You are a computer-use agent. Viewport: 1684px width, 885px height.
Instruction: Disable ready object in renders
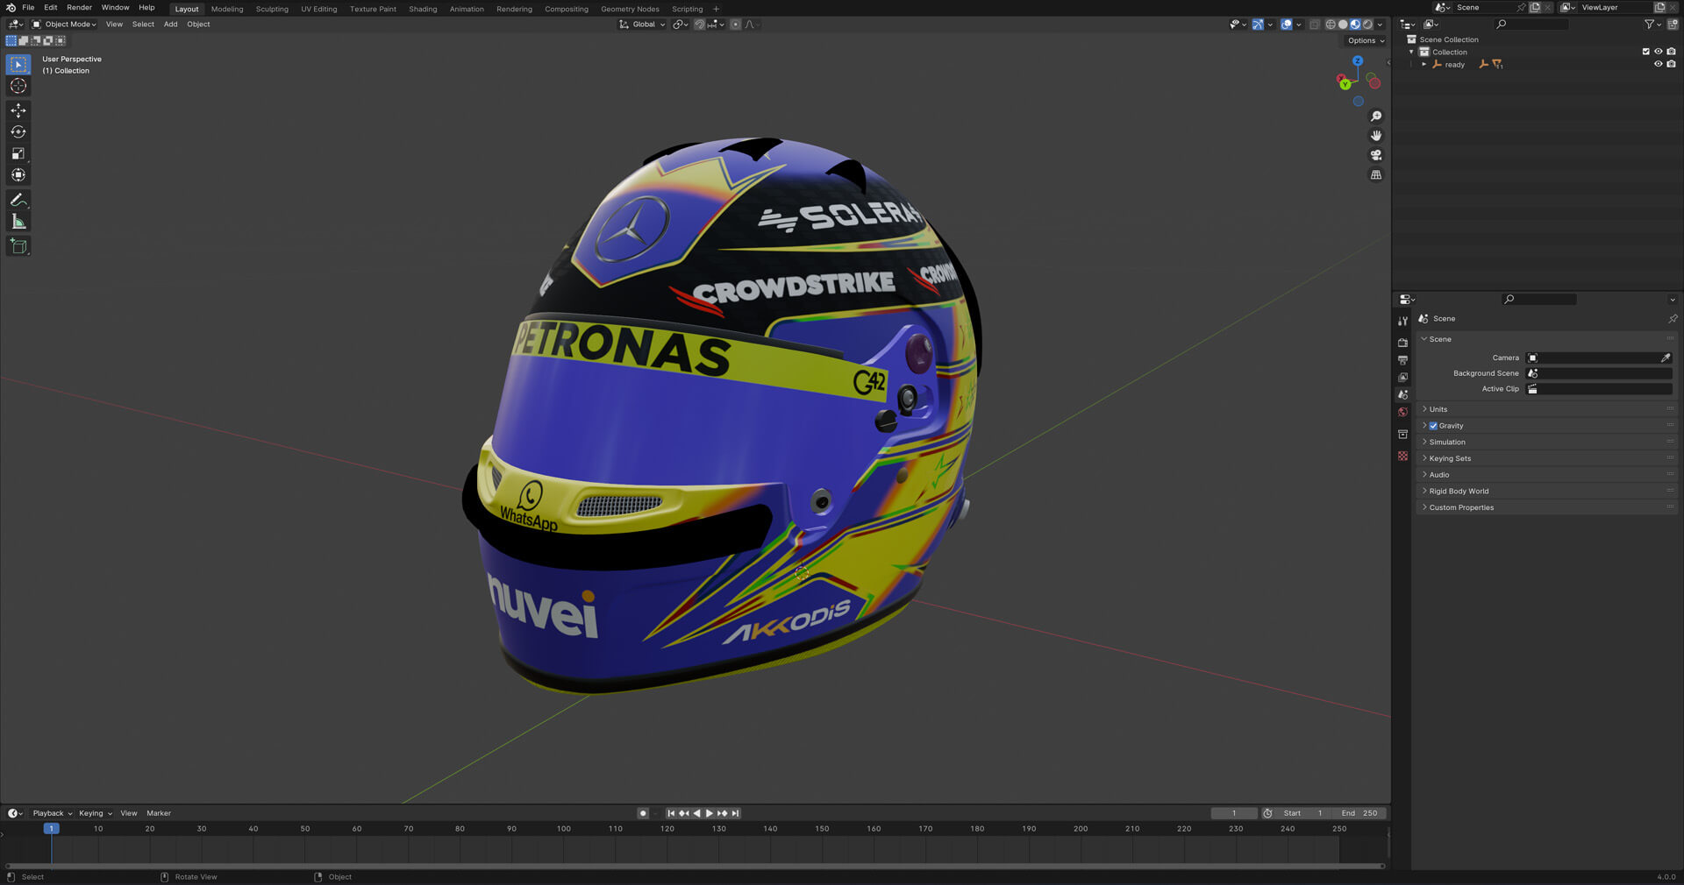coord(1671,64)
